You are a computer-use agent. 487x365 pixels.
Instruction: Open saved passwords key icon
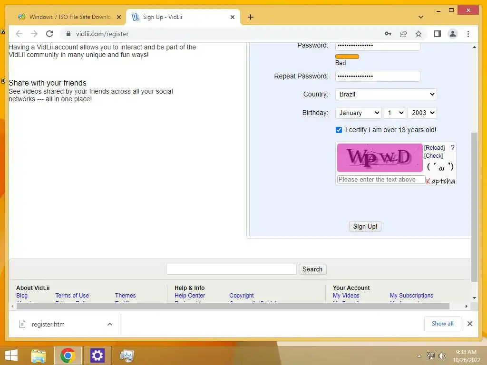tap(388, 34)
